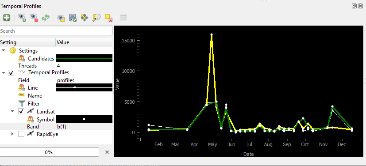
Task: Uncheck the Landsat sensor checkbox
Action: 21,112
